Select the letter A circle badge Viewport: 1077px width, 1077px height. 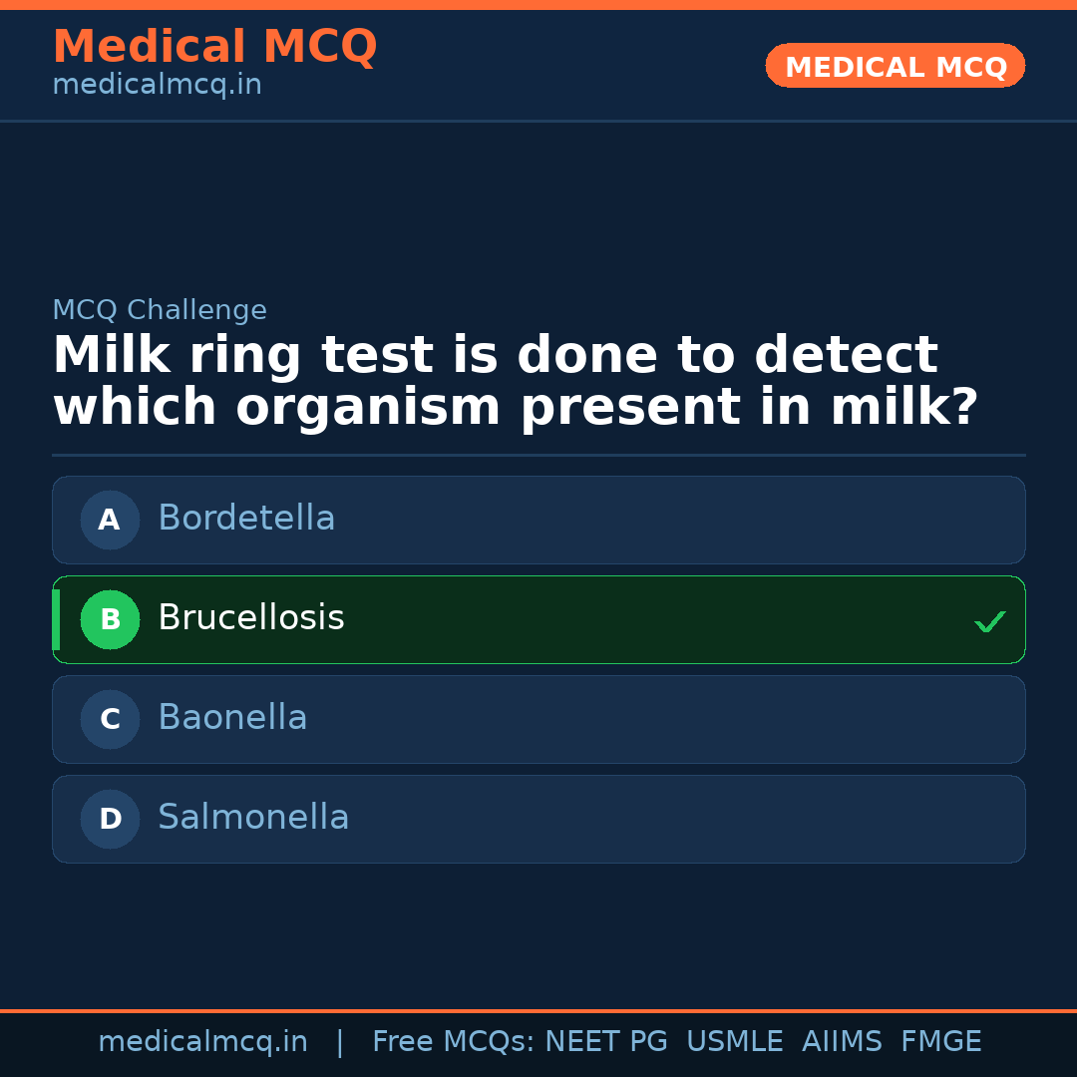(110, 520)
